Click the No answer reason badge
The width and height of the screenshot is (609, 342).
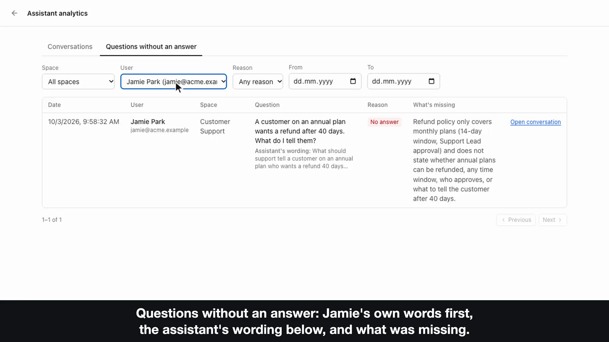tap(384, 122)
